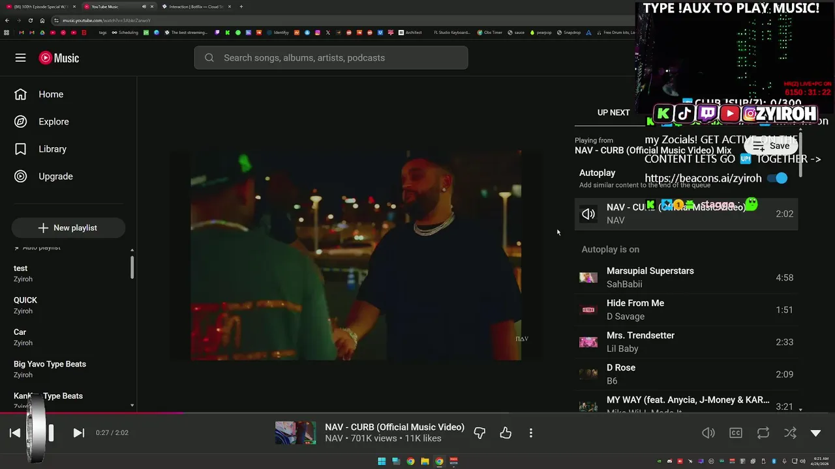The image size is (835, 469).
Task: Toggle closed captions in player bar
Action: point(736,433)
